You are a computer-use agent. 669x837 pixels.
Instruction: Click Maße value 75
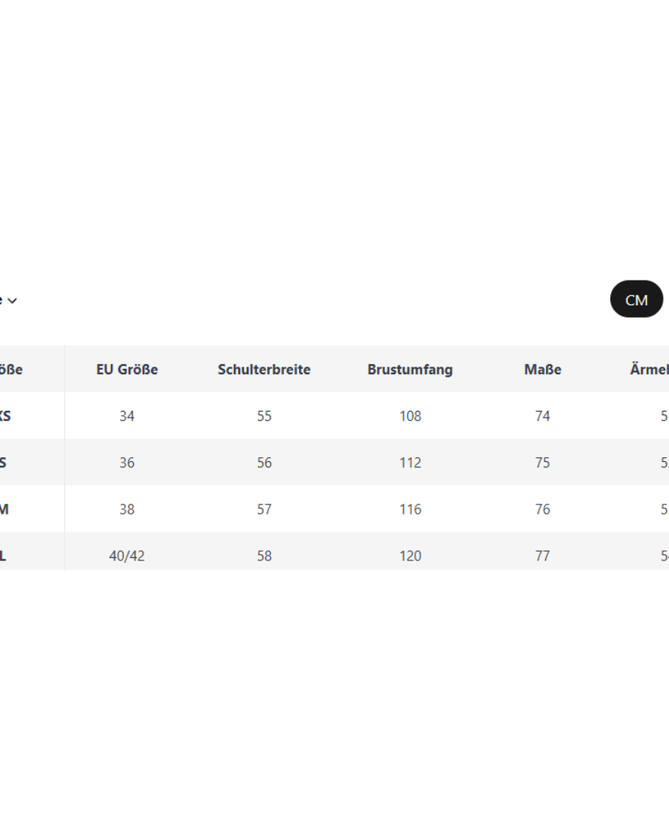(542, 463)
